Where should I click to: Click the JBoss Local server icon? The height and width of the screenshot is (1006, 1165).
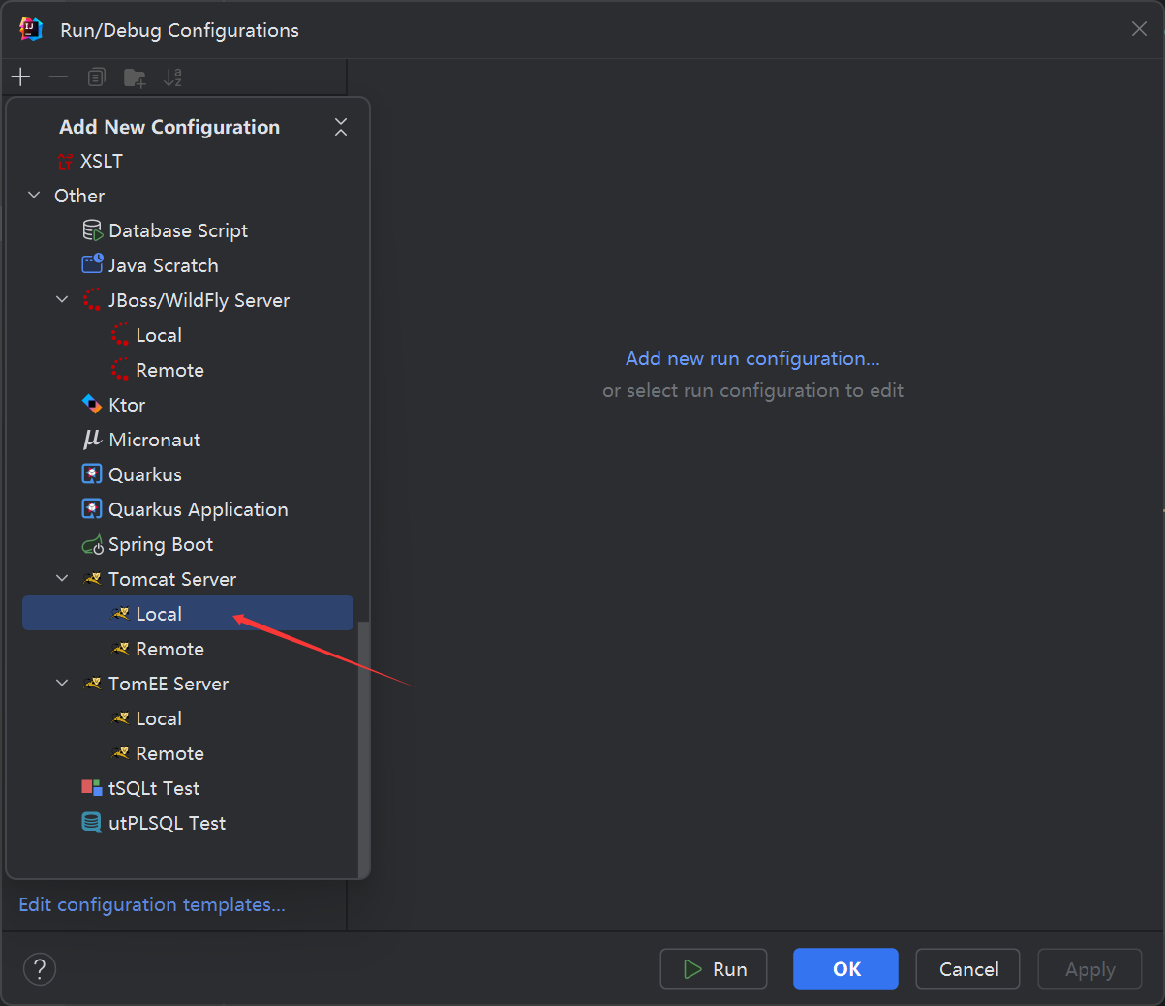pos(120,335)
